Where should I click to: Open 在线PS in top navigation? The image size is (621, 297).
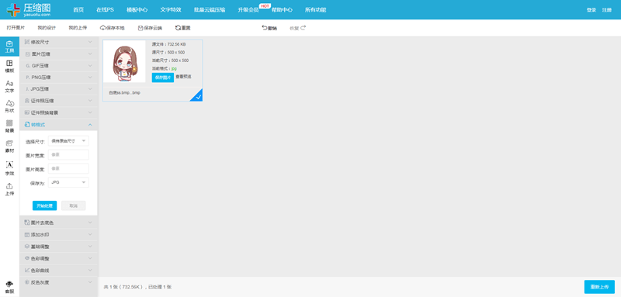[x=105, y=10]
